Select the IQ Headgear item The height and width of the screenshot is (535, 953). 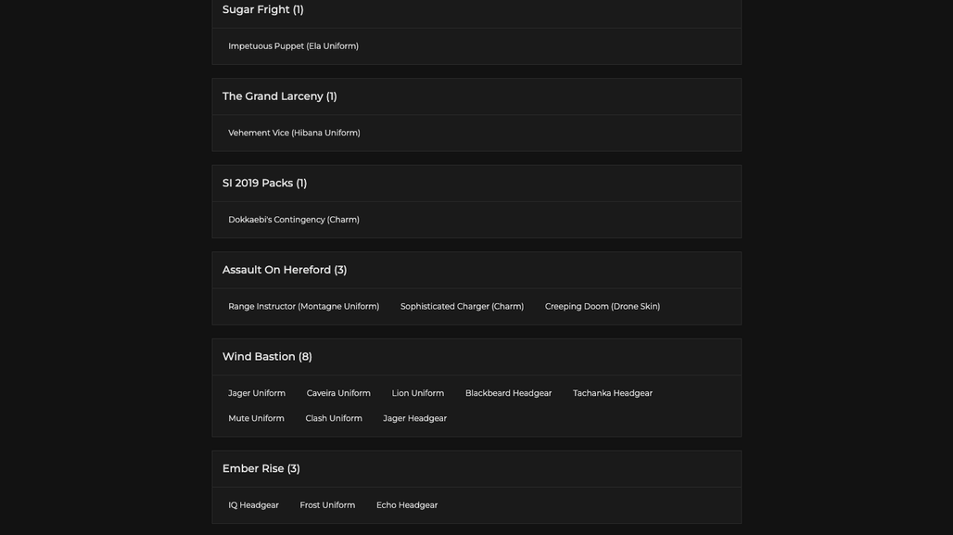click(x=253, y=505)
